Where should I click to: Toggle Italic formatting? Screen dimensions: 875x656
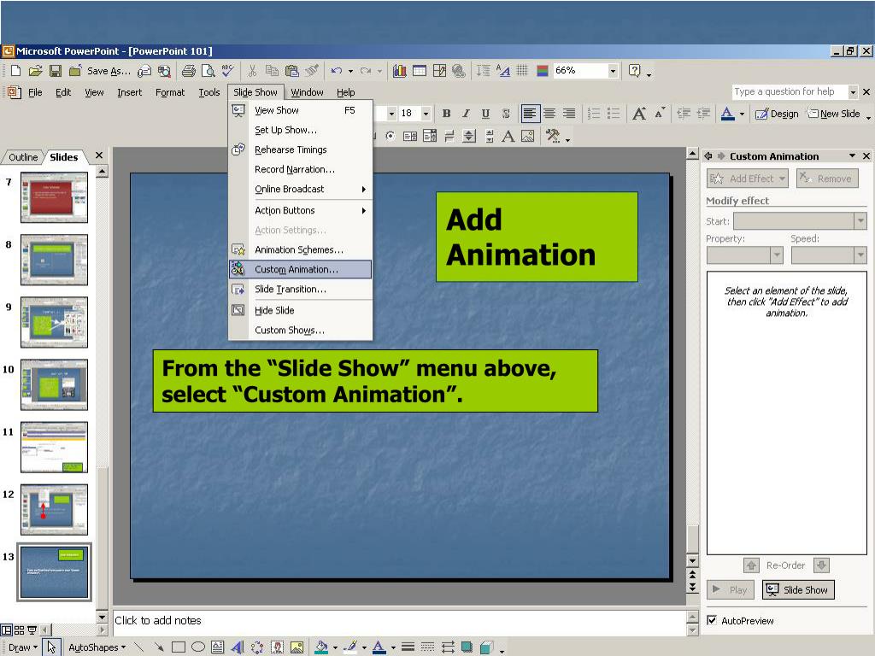[466, 114]
